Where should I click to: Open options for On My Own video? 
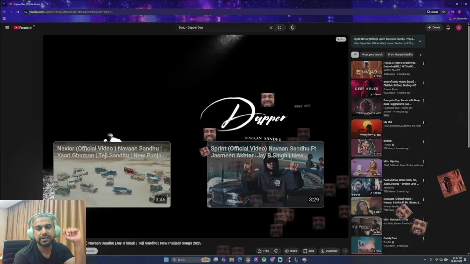(x=423, y=239)
